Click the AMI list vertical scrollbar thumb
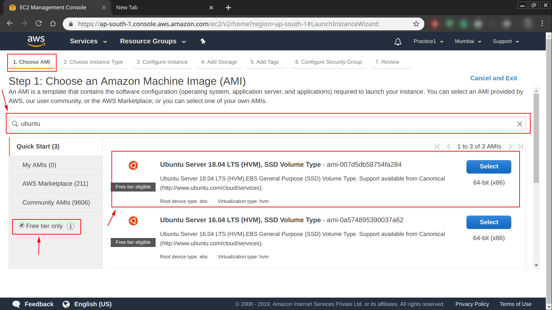 pyautogui.click(x=536, y=138)
